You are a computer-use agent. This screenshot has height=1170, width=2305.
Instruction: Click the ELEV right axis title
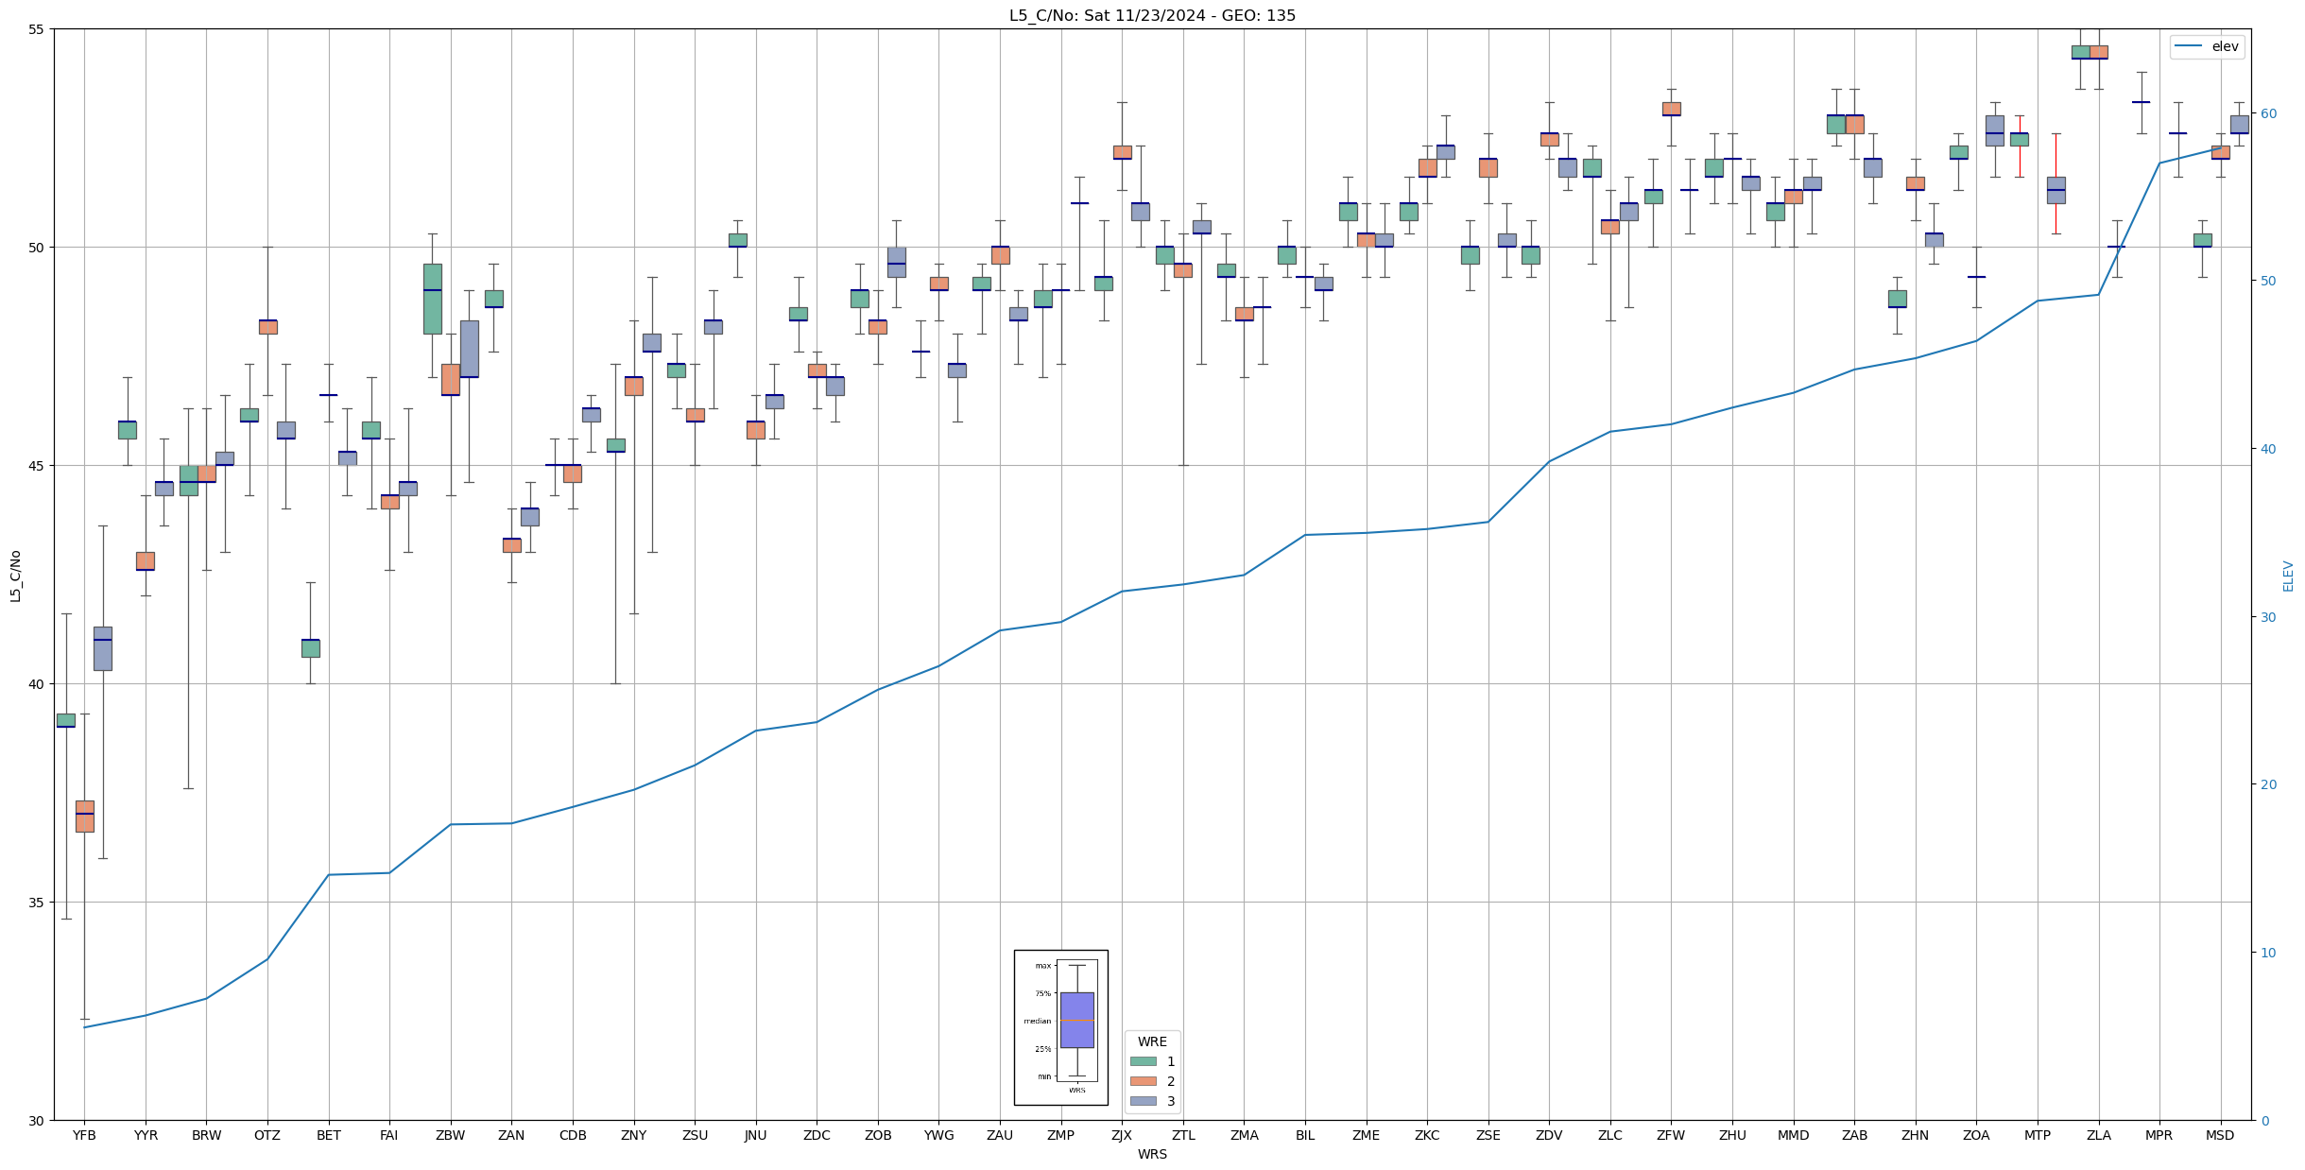pyautogui.click(x=2288, y=576)
